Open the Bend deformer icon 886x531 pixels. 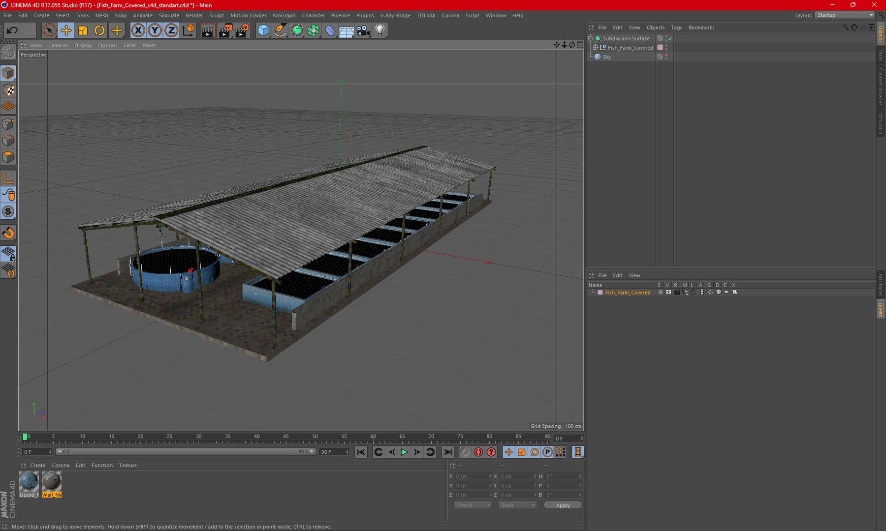click(330, 30)
